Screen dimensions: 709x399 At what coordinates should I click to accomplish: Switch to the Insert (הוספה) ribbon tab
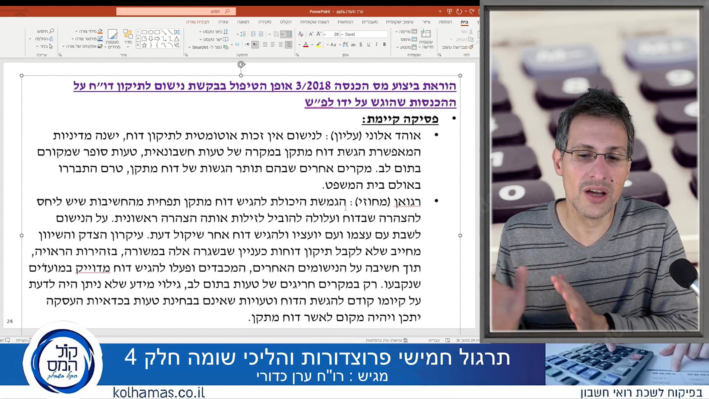pos(445,22)
